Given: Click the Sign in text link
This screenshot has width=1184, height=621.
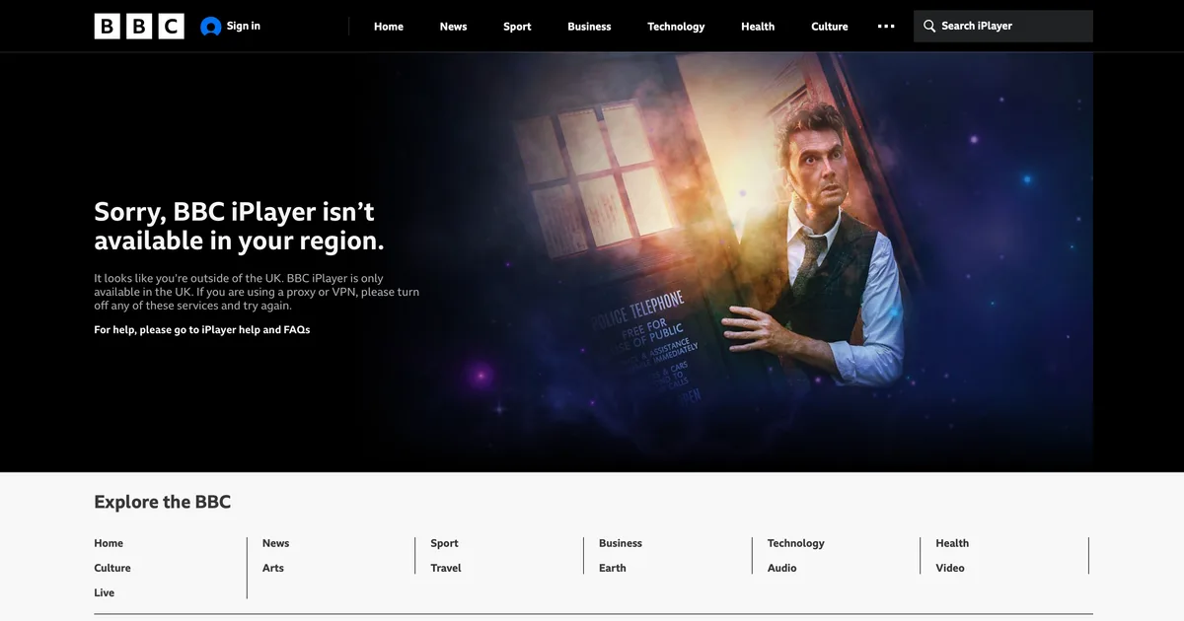Looking at the screenshot, I should [244, 26].
